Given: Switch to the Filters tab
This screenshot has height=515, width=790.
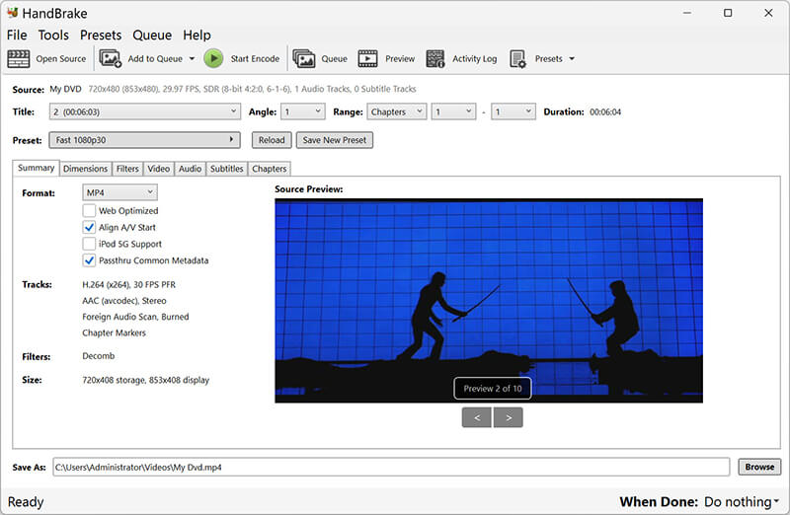Looking at the screenshot, I should tap(127, 169).
